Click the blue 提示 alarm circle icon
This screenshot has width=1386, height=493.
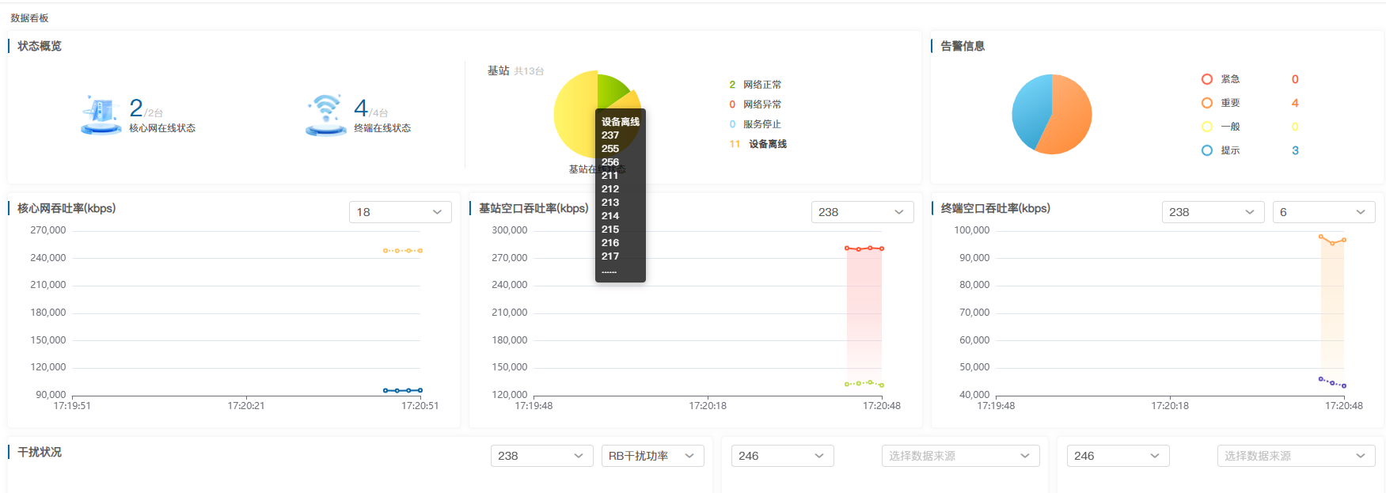1206,150
